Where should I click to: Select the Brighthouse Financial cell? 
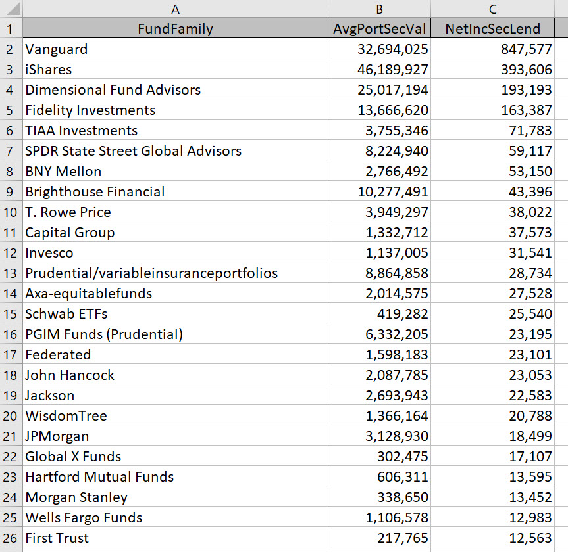pos(175,191)
